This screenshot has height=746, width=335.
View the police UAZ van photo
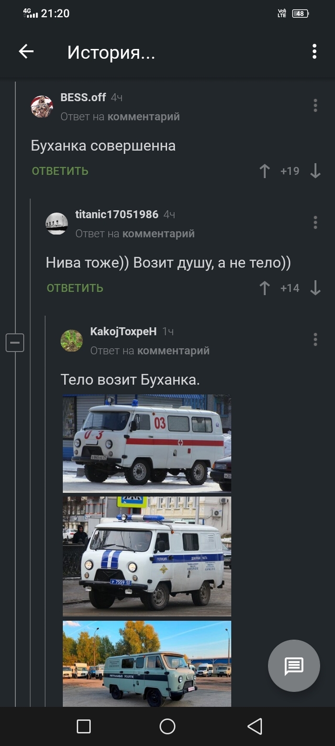pos(147,557)
